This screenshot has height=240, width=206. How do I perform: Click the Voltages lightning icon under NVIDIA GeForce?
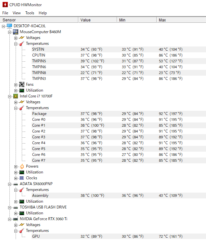point(22,225)
